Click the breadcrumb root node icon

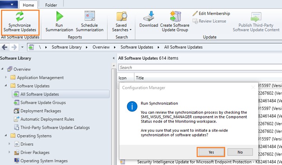[x=31, y=47]
